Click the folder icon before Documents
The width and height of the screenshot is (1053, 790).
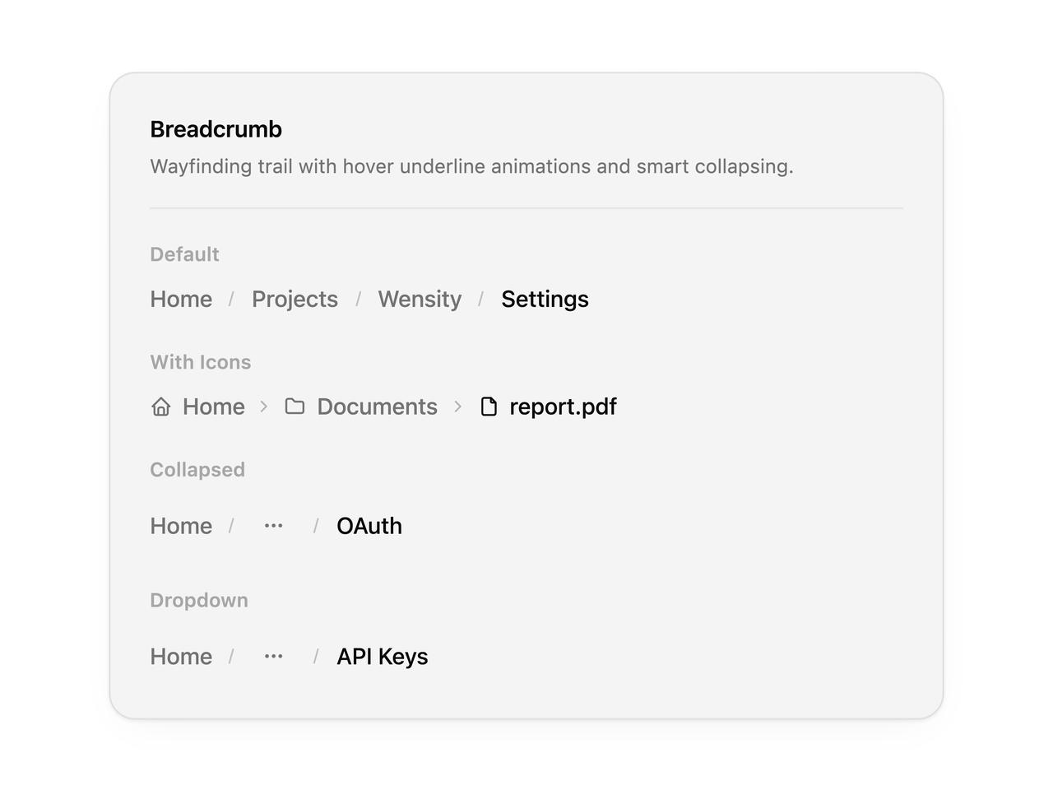pos(295,407)
